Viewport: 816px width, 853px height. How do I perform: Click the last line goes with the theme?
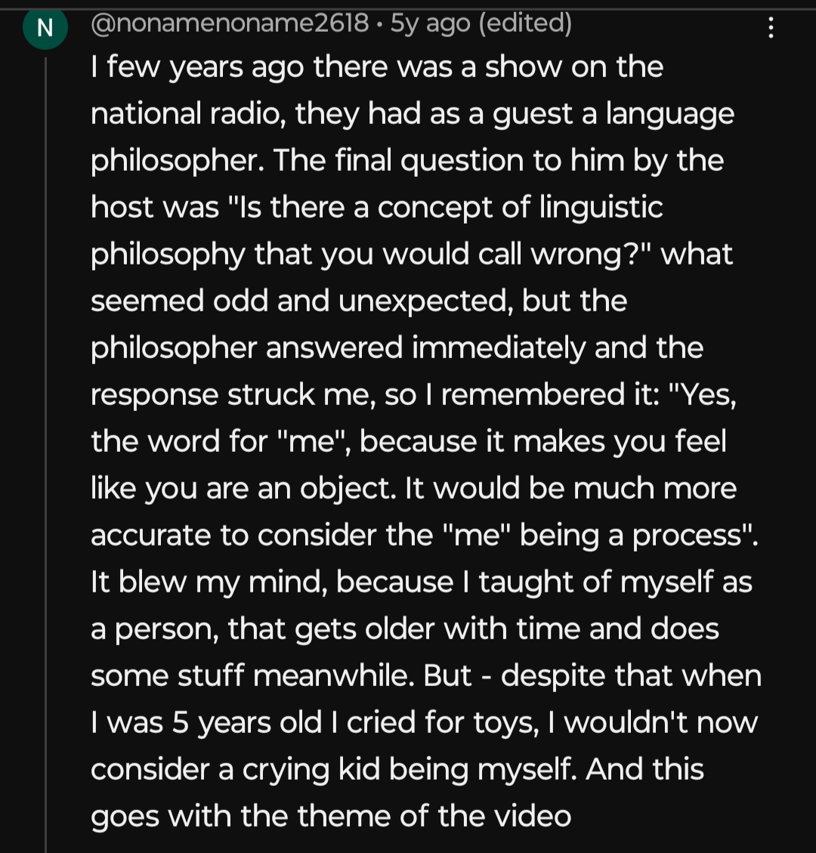pyautogui.click(x=331, y=817)
